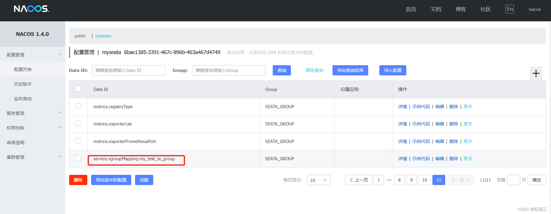551x214 pixels.
Task: Click the disabled 下一页 next page button
Action: coord(460,180)
